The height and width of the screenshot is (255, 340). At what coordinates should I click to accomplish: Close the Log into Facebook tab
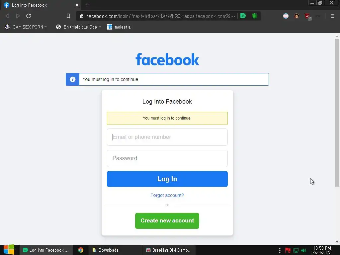click(77, 5)
